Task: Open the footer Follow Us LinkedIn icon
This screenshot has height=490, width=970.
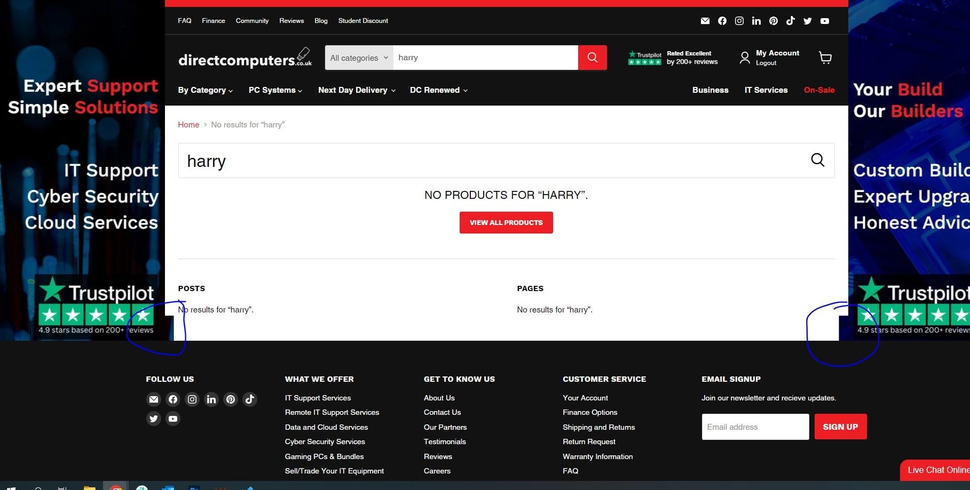Action: pos(211,399)
